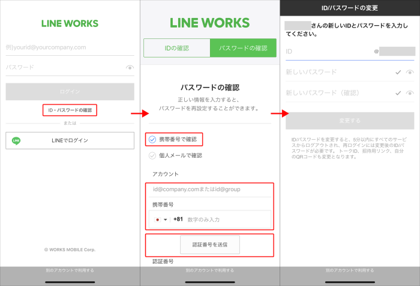Select 個人メールで確認 radio option

[152, 155]
